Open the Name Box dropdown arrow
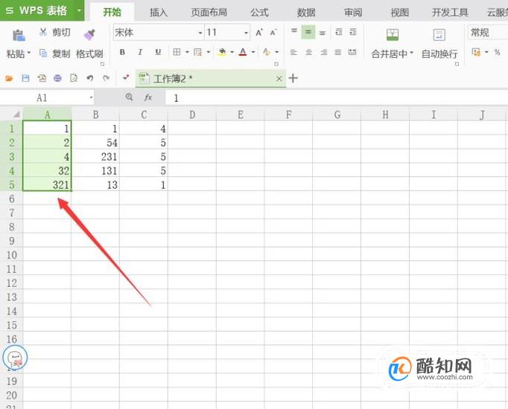Screen dimensions: 508x409 (x=91, y=97)
